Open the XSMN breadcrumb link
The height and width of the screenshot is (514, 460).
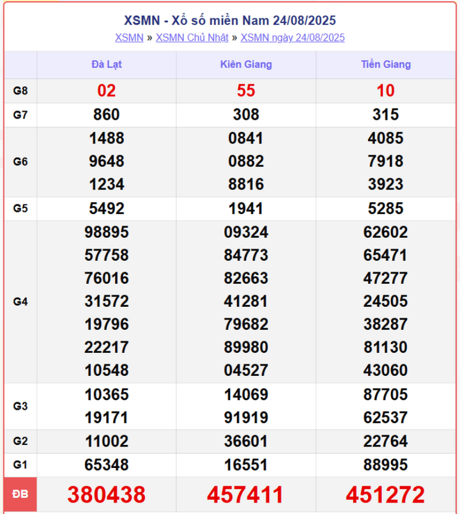[129, 38]
